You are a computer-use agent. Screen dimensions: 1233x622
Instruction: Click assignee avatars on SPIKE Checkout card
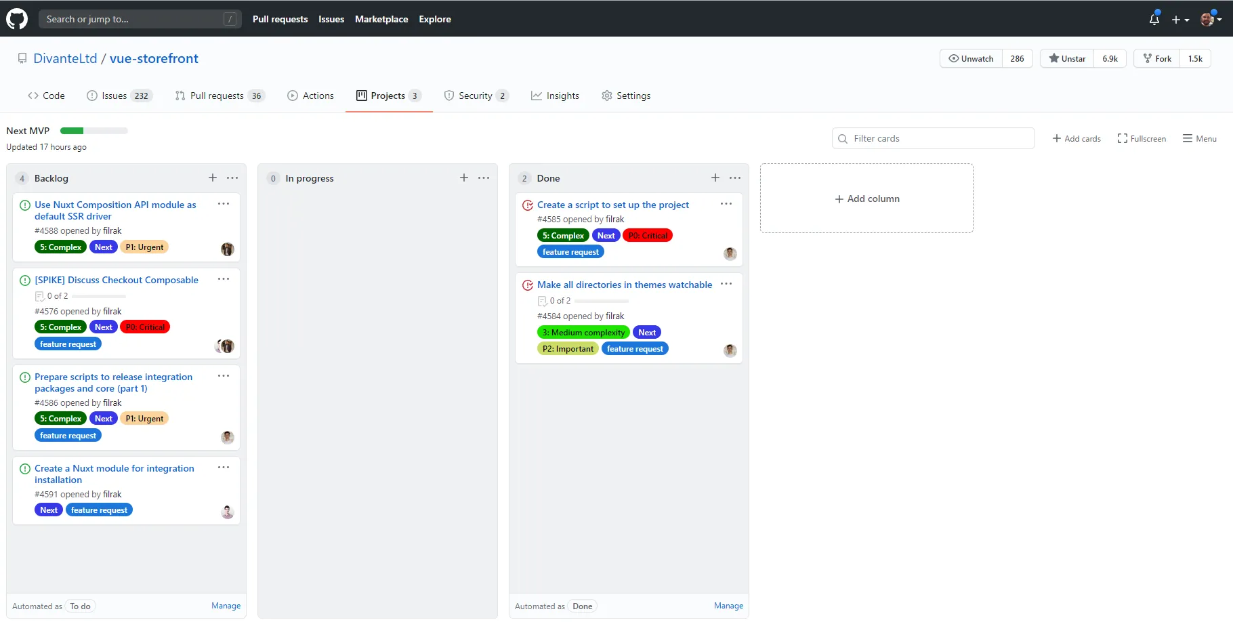click(x=225, y=346)
